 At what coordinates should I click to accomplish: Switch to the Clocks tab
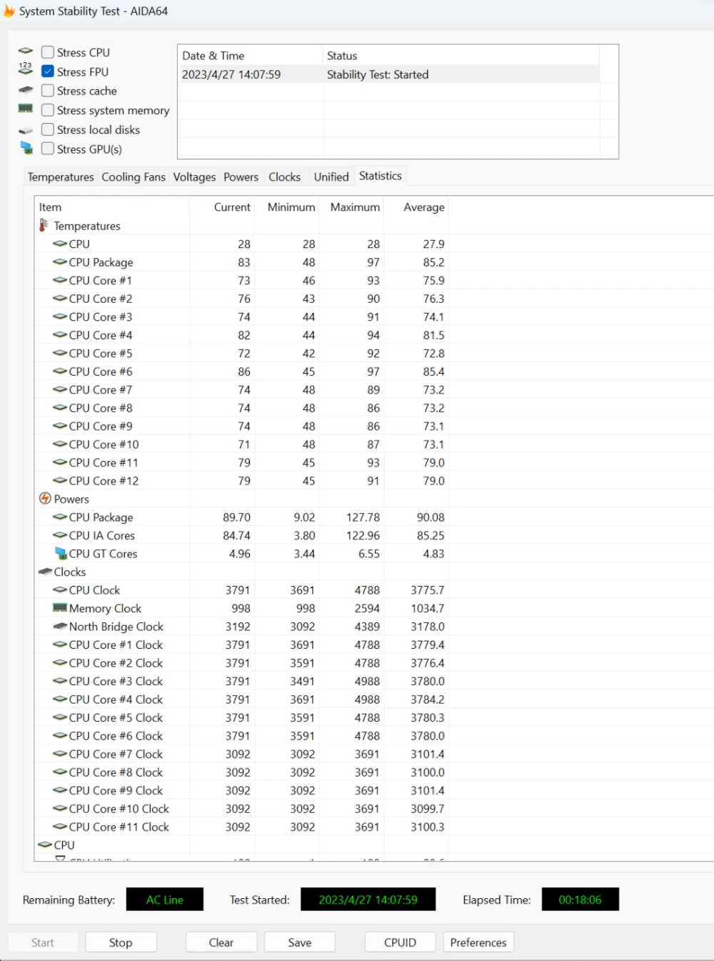[284, 177]
